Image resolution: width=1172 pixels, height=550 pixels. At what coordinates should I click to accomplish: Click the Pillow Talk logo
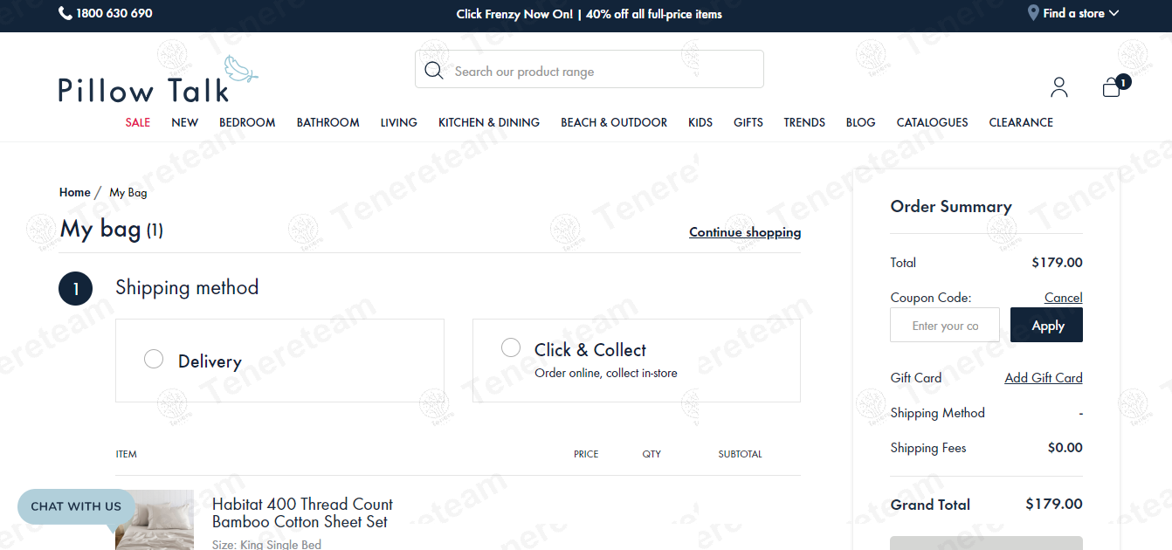[158, 79]
